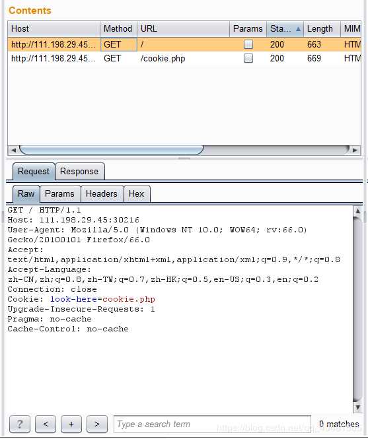This screenshot has height=439, width=368.
Task: Click the horizontal scrollbar thumb of contents
Action: click(111, 150)
